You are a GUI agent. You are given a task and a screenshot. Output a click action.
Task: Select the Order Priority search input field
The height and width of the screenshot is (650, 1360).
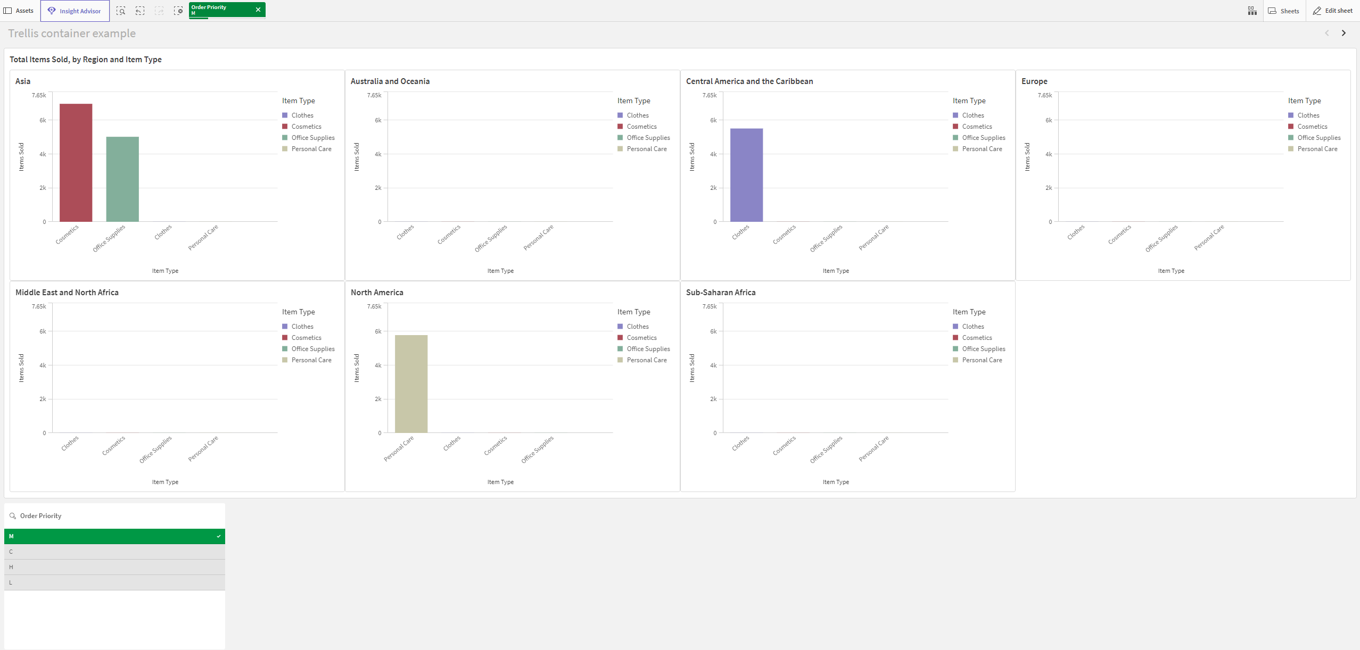pyautogui.click(x=113, y=515)
